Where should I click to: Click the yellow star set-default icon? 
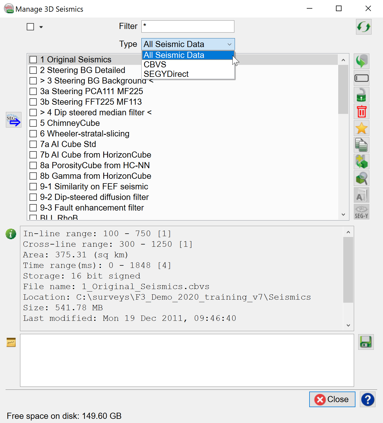[x=361, y=128]
